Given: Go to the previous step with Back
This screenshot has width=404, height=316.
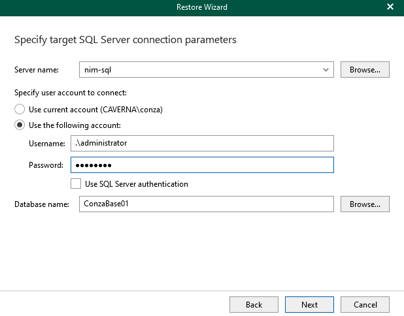Looking at the screenshot, I should [x=254, y=304].
